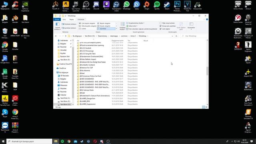Open the CCleaner desktop shortcut
This screenshot has width=256, height=144.
15,5
